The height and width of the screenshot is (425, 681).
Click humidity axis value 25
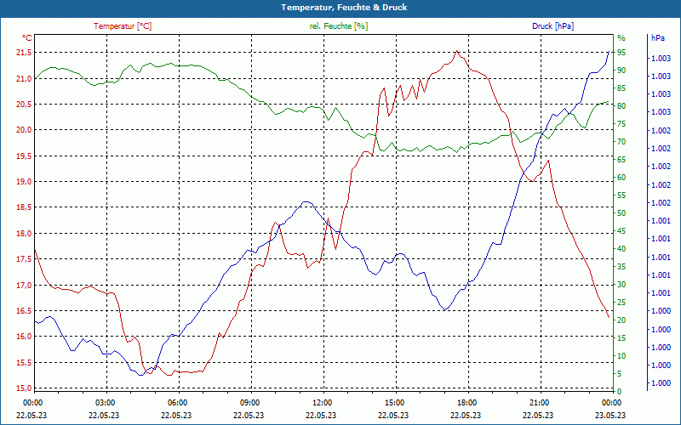pyautogui.click(x=621, y=303)
